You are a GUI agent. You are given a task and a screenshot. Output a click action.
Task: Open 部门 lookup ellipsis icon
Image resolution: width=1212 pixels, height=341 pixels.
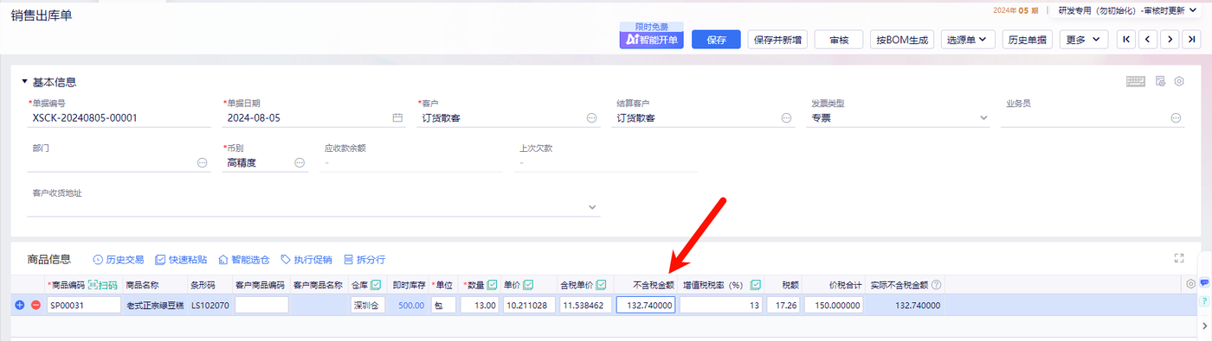[203, 162]
